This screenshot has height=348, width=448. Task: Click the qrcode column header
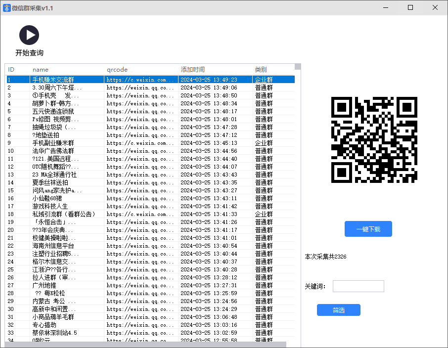(x=117, y=70)
